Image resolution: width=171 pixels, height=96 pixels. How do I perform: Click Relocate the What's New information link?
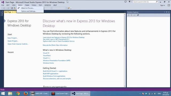pyautogui.click(x=55, y=45)
